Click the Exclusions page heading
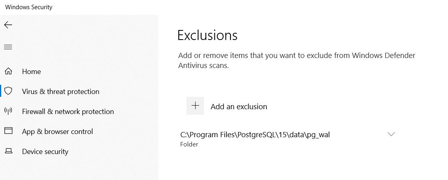This screenshot has height=180, width=448. pos(207,35)
